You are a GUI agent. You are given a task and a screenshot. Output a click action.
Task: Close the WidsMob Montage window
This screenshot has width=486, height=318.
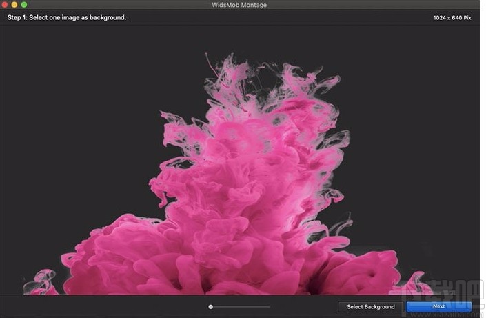click(5, 5)
